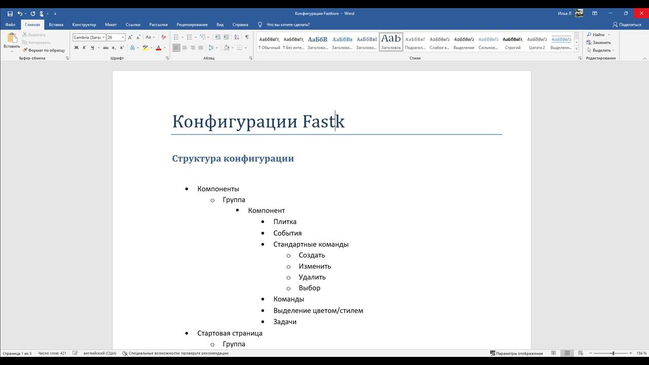Viewport: 649px width, 365px height.
Task: Click the Найти (Find) button
Action: click(596, 34)
